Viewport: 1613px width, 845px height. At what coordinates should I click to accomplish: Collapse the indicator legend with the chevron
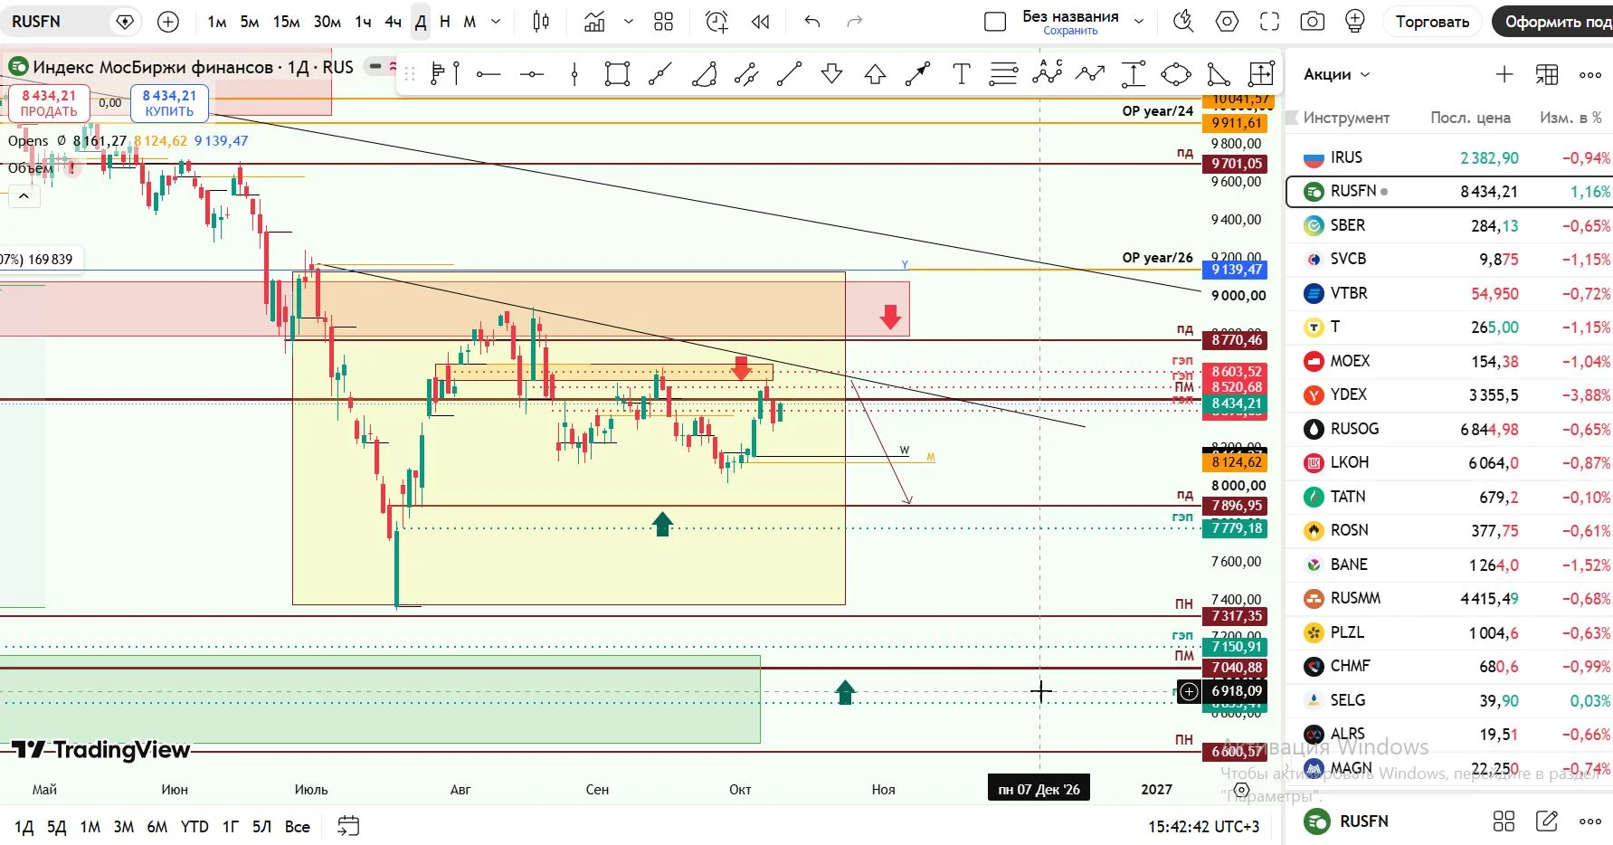(x=24, y=195)
